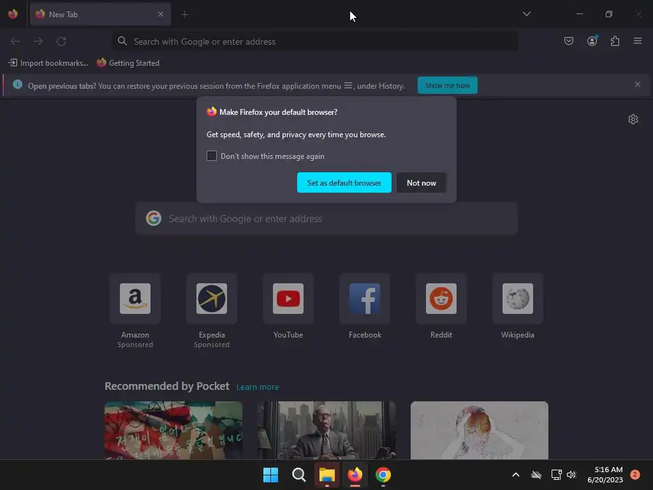Click Learn more link beside Pocket
This screenshot has height=490, width=653.
(258, 387)
